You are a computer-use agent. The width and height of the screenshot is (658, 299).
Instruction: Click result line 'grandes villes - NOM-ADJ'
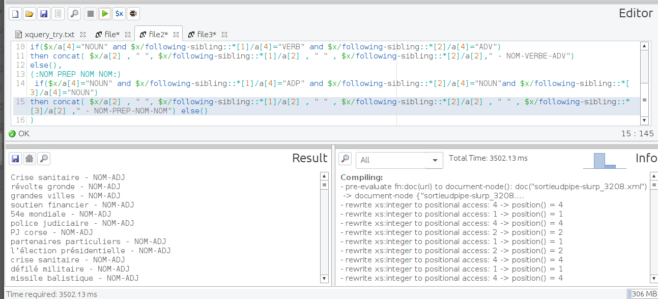tap(66, 196)
